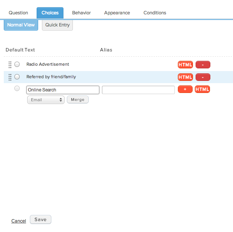Image resolution: width=233 pixels, height=232 pixels.
Task: Cancel editing with the Cancel link
Action: (19, 221)
